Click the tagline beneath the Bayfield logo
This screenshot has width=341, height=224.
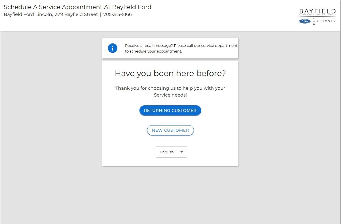point(317,16)
